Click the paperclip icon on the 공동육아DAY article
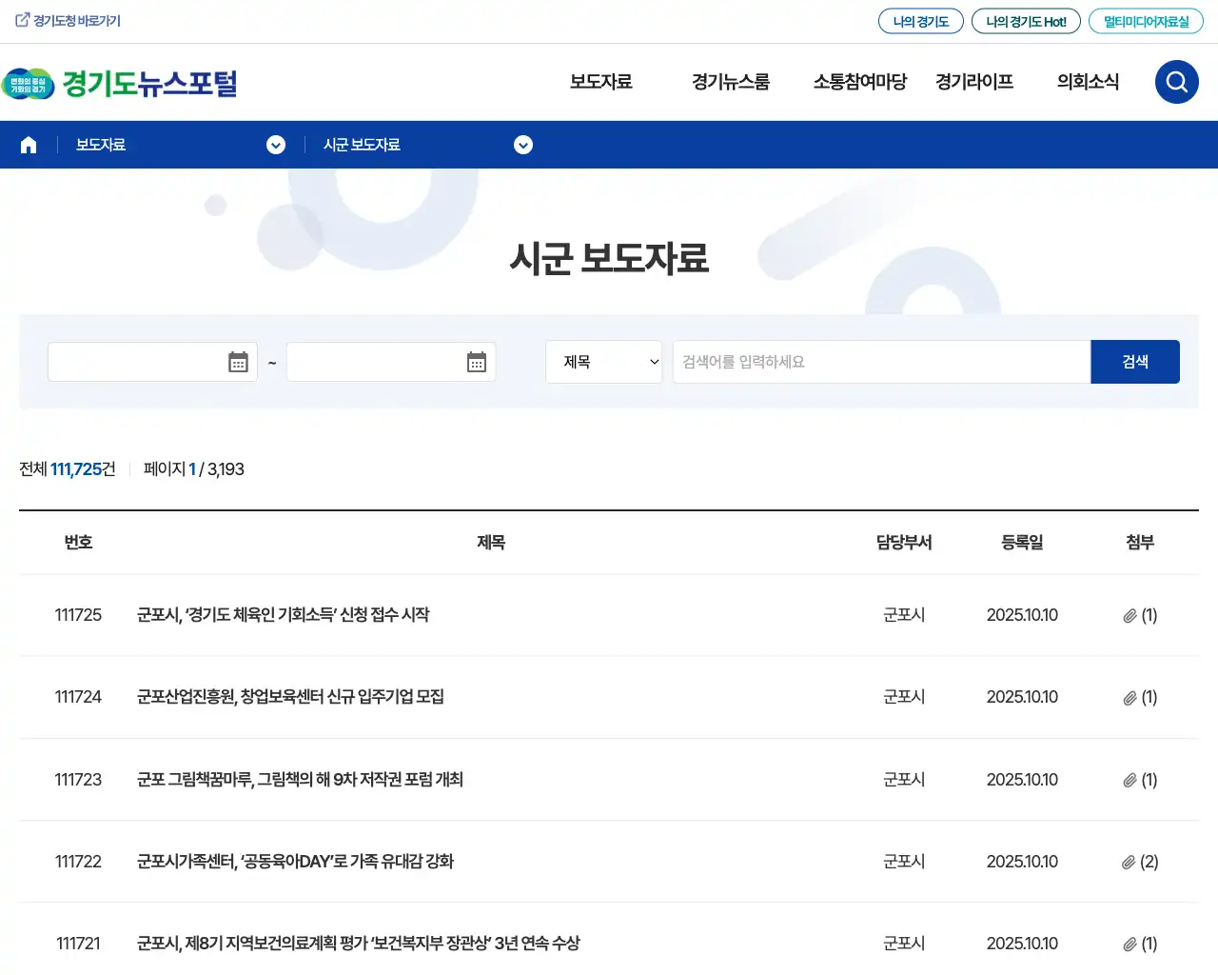This screenshot has height=975, width=1218. point(1129,862)
